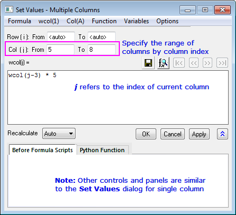
Task: Go to next columns with >> button
Action: pos(207,63)
